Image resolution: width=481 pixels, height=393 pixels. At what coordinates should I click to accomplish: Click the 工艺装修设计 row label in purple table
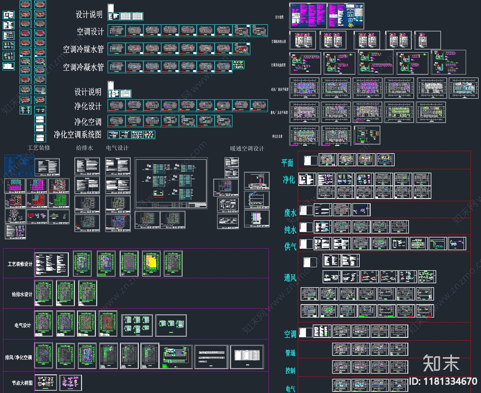(x=20, y=264)
